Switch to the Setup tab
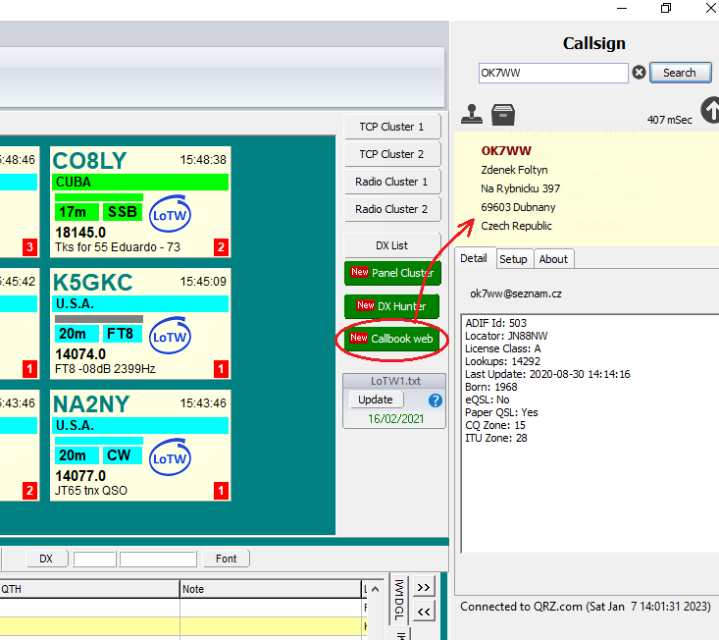Screen dimensions: 719x640 513,259
